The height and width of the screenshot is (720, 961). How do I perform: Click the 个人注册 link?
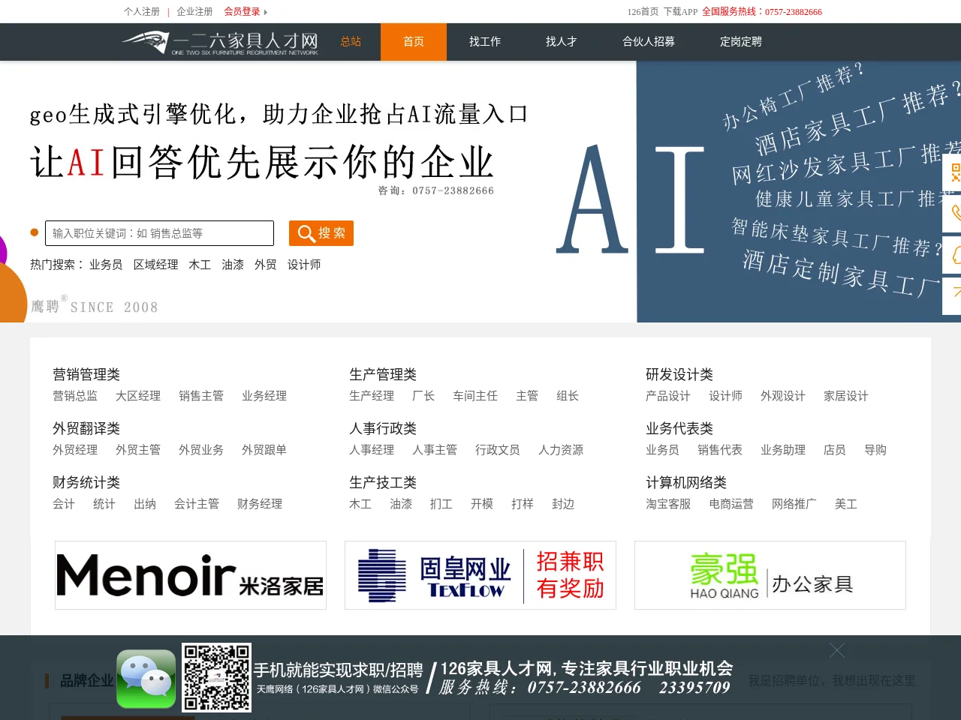(142, 12)
